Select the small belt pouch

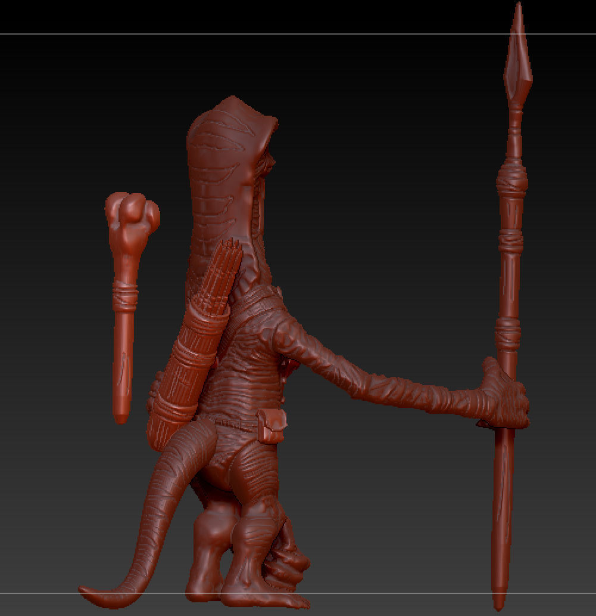click(272, 426)
